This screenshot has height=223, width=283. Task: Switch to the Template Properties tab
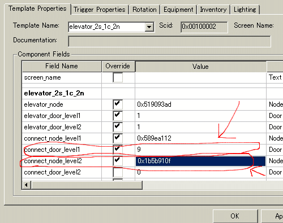click(x=37, y=8)
